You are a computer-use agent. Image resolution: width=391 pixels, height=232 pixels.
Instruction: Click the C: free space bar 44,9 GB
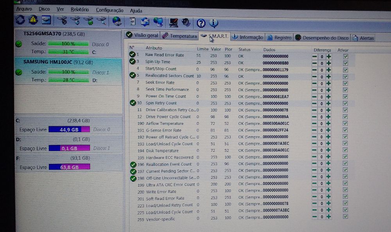69,129
